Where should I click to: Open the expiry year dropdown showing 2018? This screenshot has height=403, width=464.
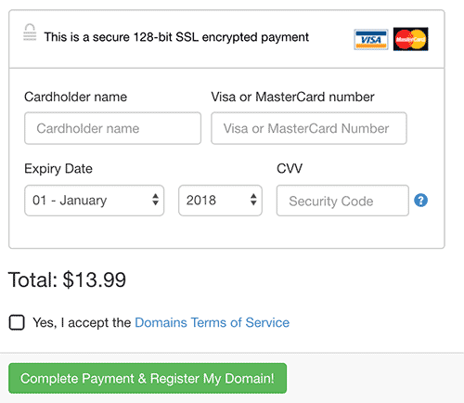point(220,201)
